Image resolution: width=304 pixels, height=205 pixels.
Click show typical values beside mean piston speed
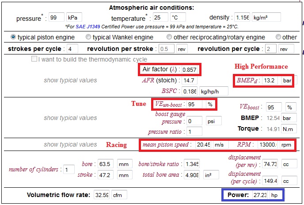point(70,144)
